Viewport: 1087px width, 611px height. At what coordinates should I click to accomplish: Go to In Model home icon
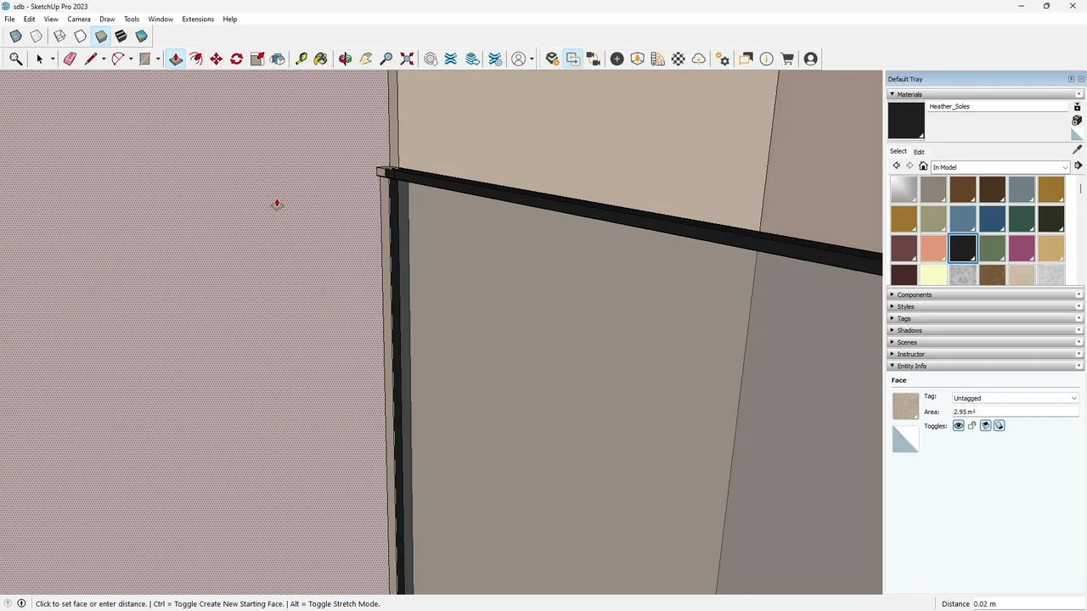tap(923, 166)
